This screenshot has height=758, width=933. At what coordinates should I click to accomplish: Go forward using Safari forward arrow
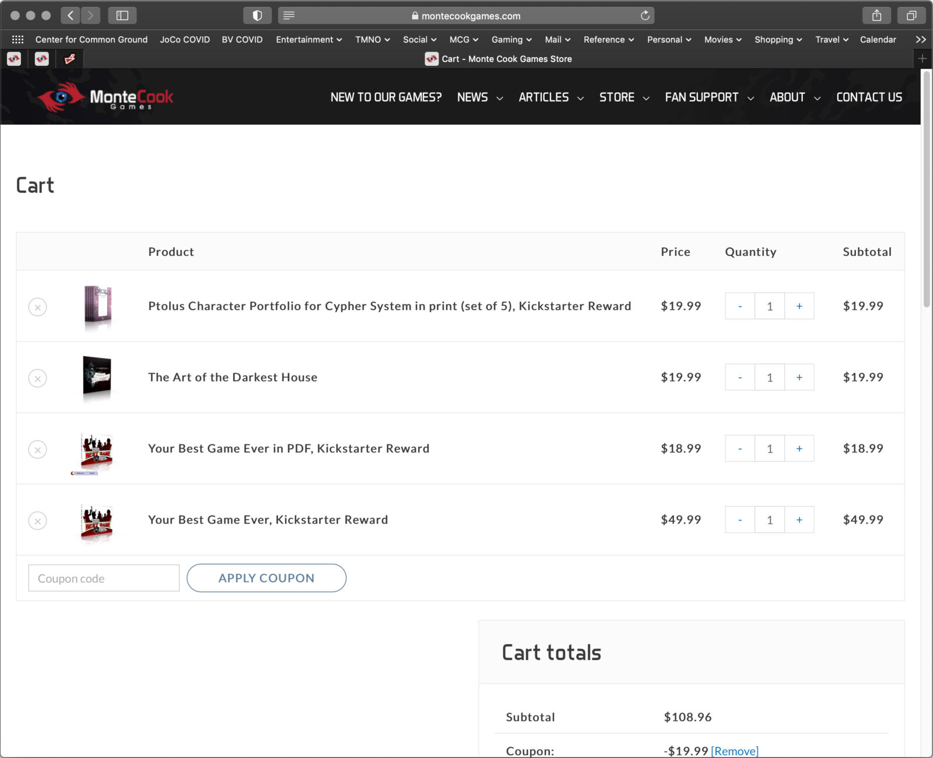pyautogui.click(x=90, y=16)
